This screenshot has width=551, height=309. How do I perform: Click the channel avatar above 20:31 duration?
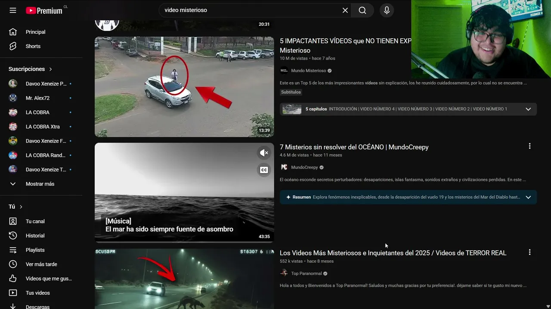(107, 24)
